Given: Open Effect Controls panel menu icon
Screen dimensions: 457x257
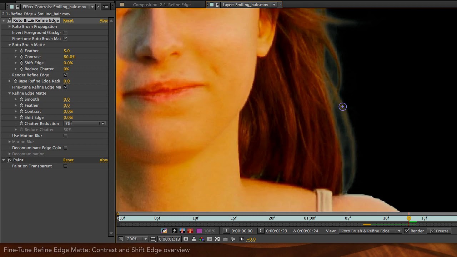Looking at the screenshot, I should (x=105, y=6).
